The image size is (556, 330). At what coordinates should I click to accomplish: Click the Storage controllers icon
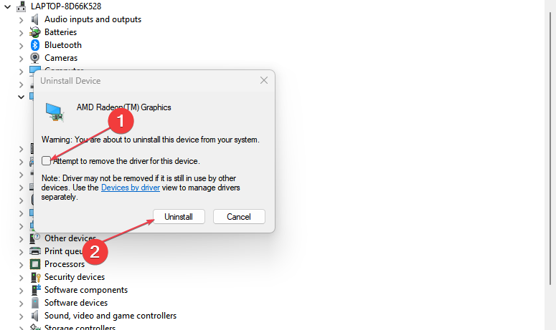pyautogui.click(x=34, y=327)
